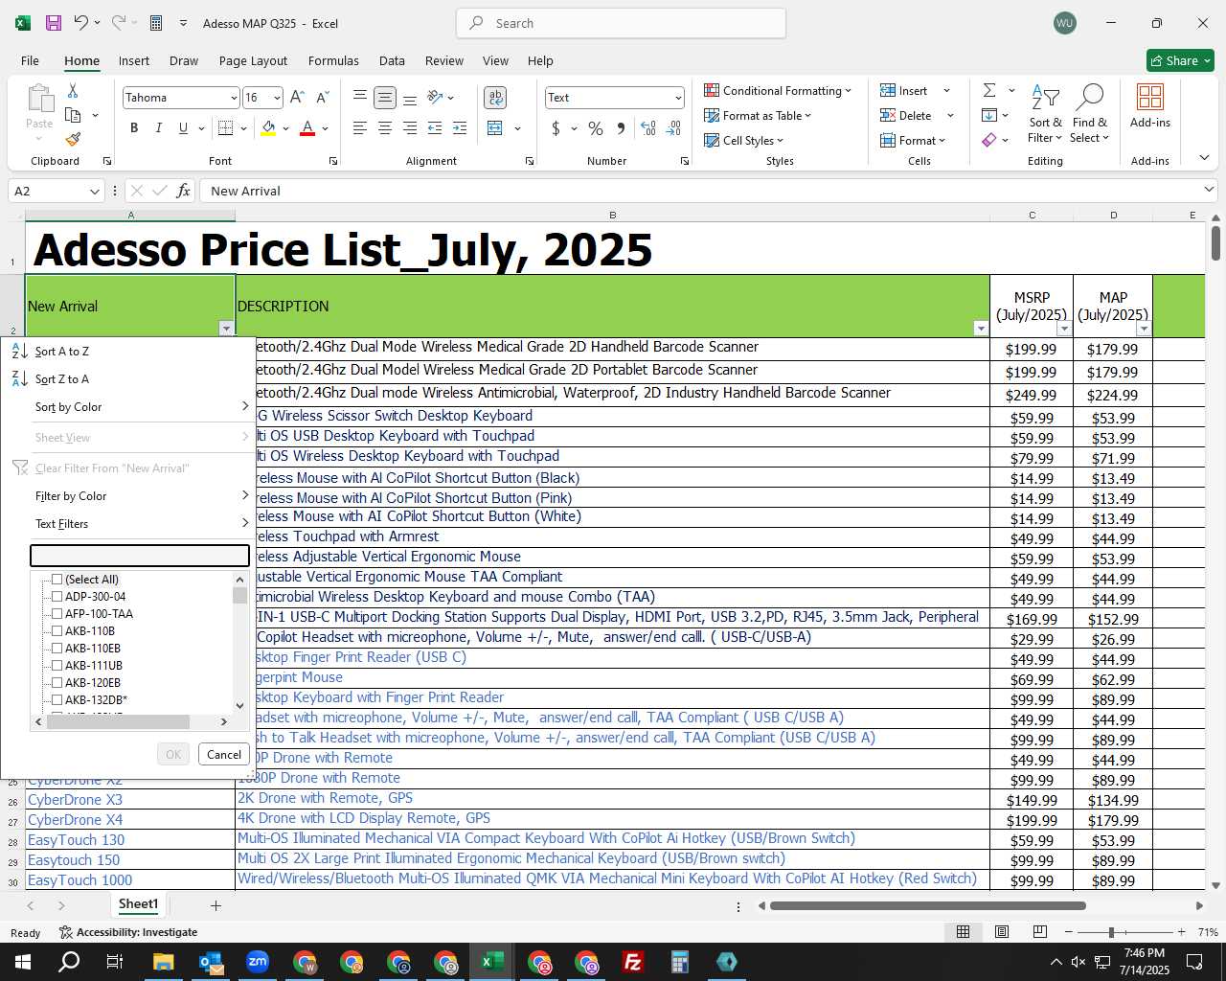Screen dimensions: 1226x981
Task: Add a new sheet with plus button
Action: click(x=216, y=905)
